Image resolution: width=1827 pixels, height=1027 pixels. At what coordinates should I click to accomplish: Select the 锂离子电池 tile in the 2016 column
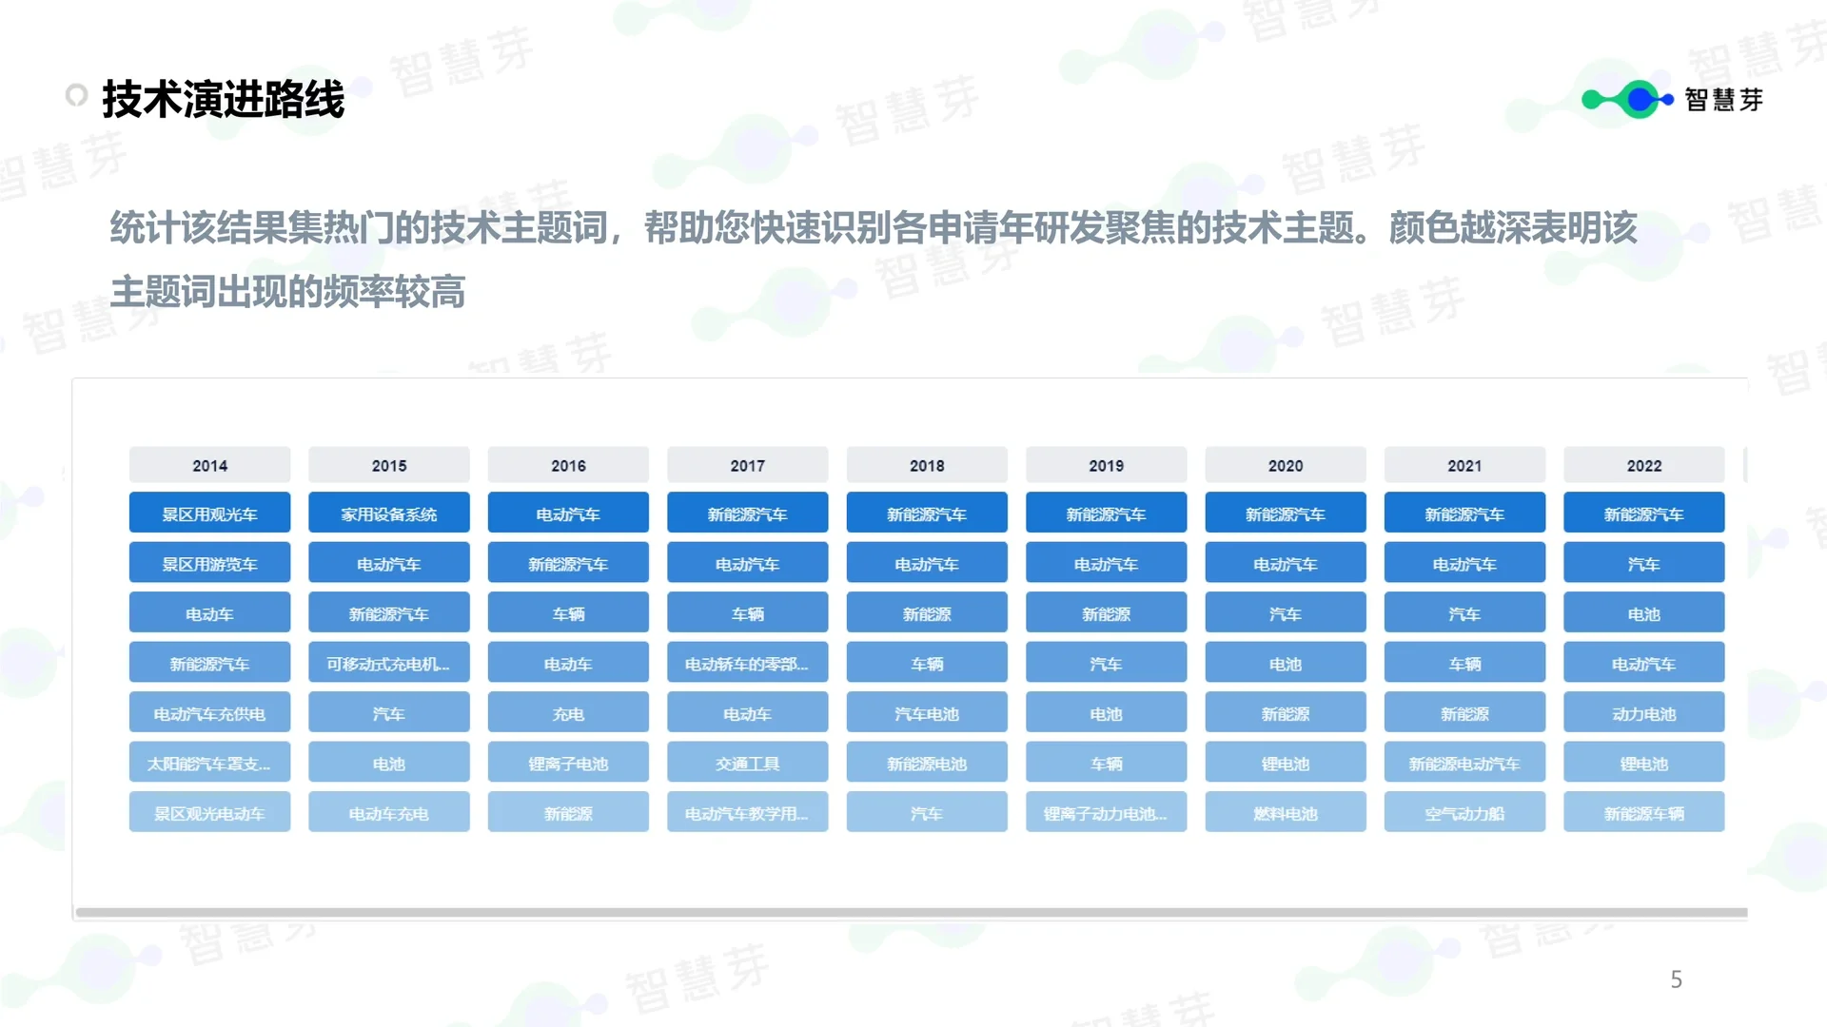(x=568, y=762)
